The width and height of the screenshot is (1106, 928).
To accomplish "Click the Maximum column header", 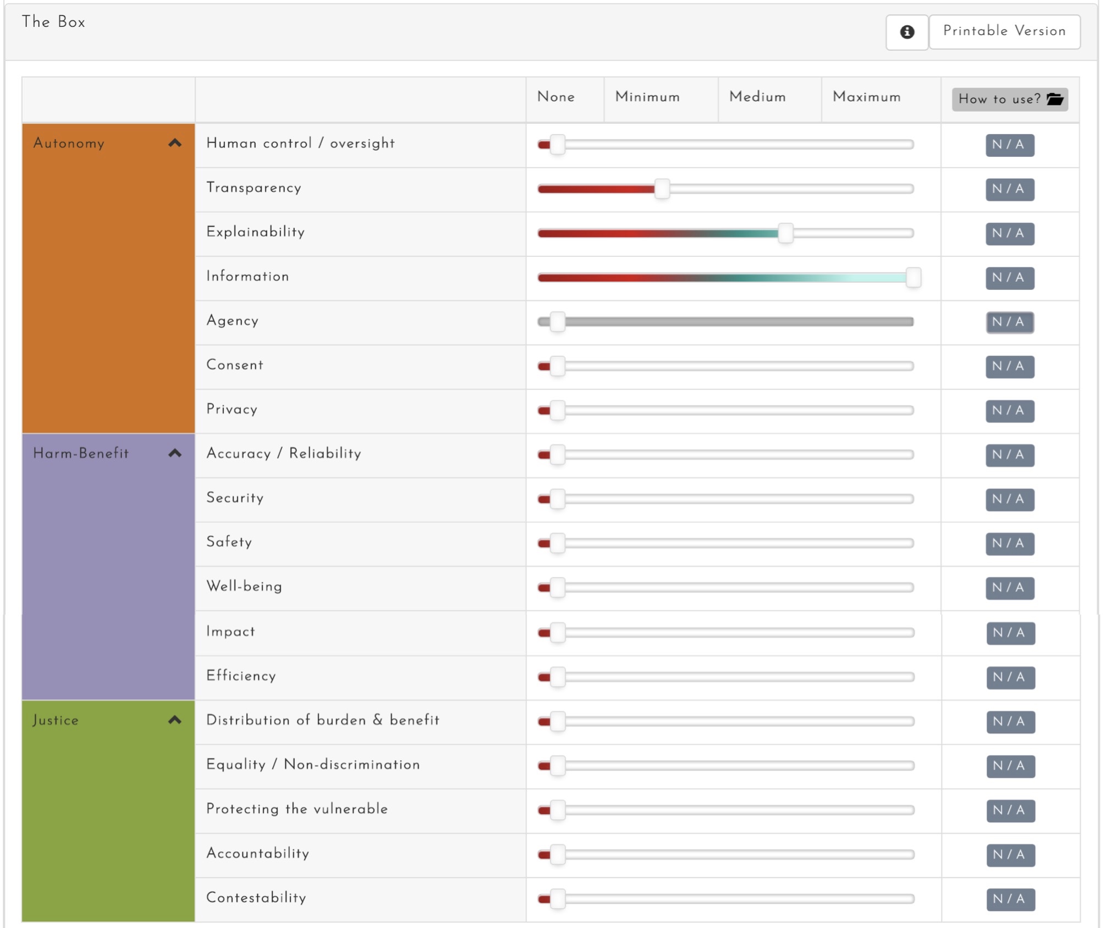I will (x=867, y=97).
